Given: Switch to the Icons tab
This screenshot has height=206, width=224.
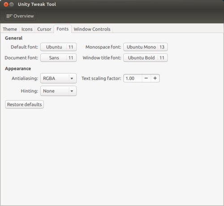Looking at the screenshot, I should (x=27, y=29).
